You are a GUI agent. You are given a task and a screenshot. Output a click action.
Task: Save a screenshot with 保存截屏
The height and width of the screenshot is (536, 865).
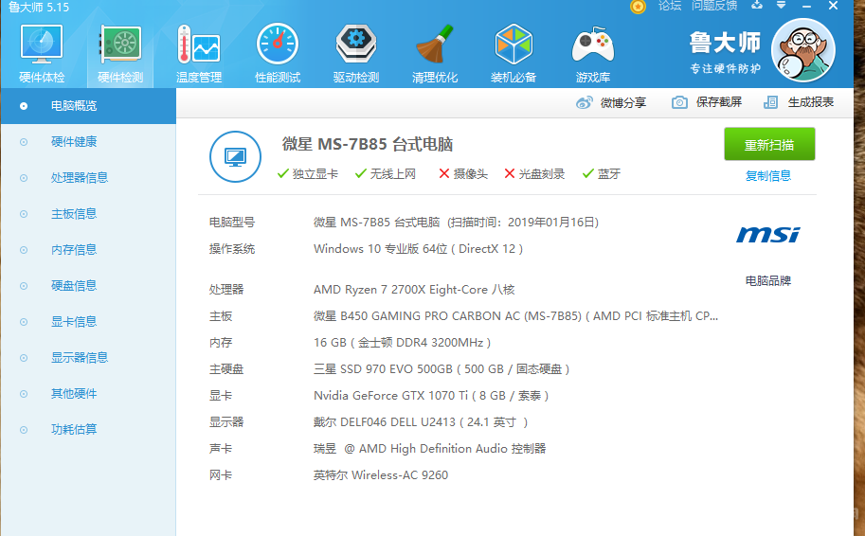coord(707,102)
